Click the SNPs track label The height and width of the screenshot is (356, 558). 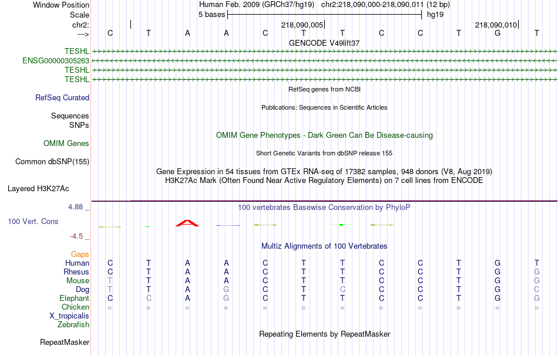tap(79, 125)
